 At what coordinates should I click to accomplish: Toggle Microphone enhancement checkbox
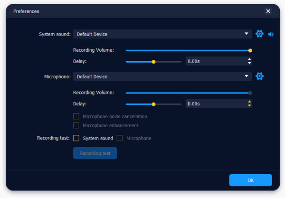click(x=76, y=125)
